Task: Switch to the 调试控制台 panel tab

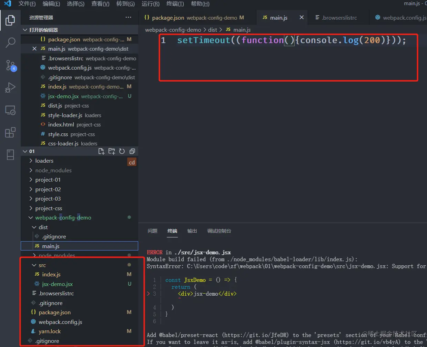Action: coord(219,231)
